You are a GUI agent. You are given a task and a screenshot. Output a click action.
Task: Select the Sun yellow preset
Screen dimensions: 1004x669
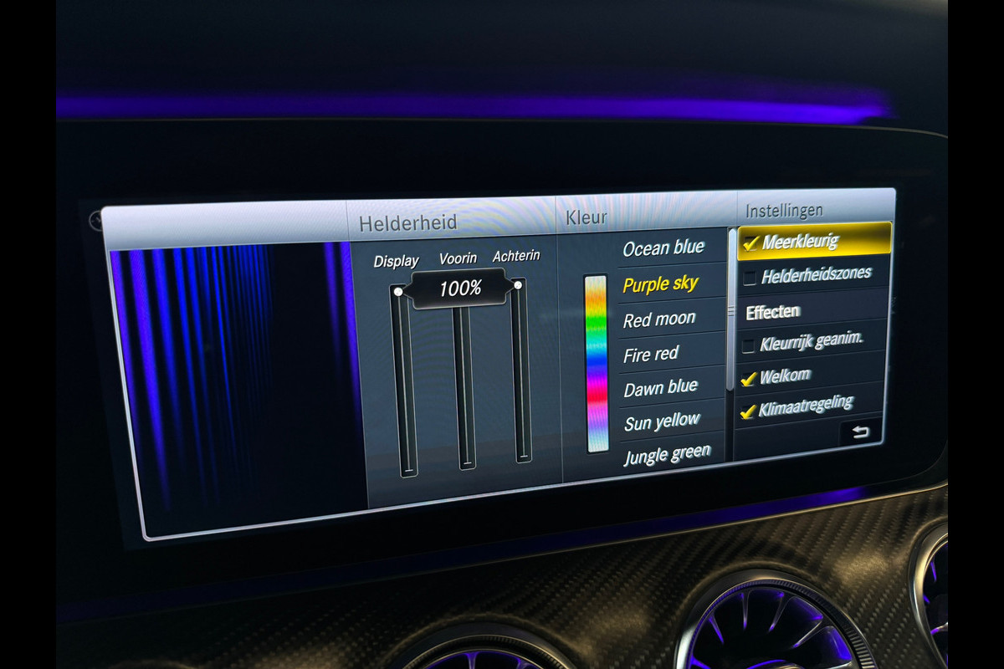tap(662, 422)
